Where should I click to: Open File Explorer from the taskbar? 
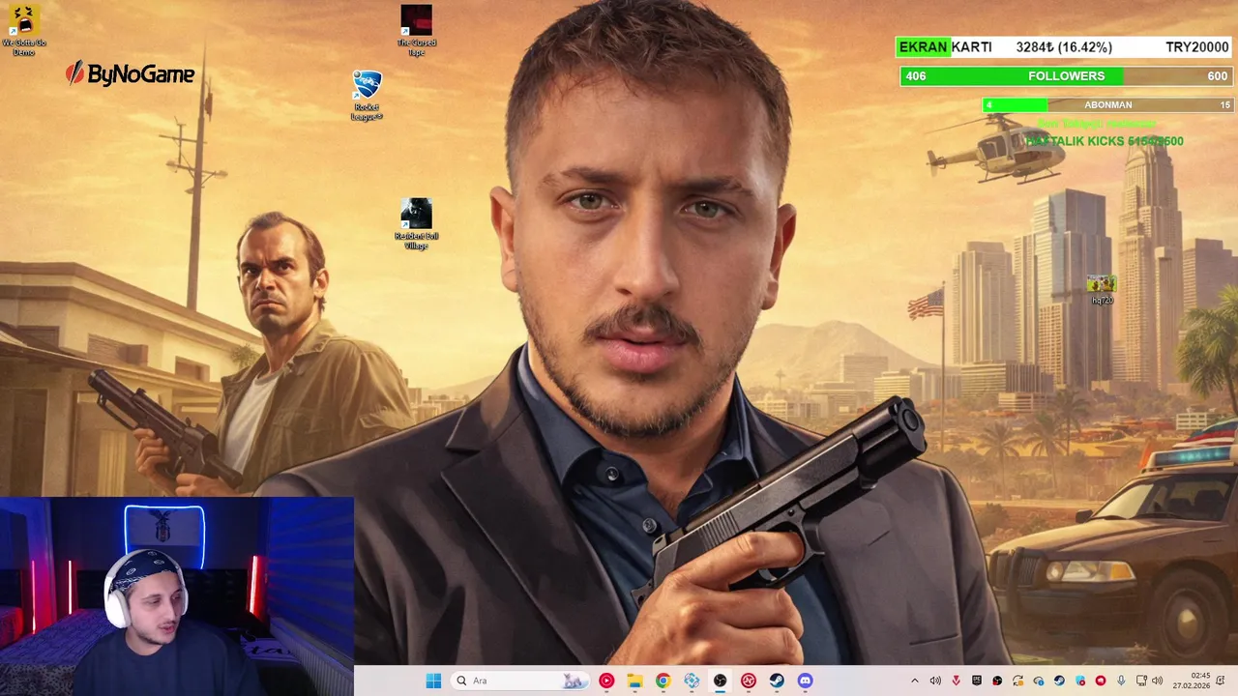(634, 681)
